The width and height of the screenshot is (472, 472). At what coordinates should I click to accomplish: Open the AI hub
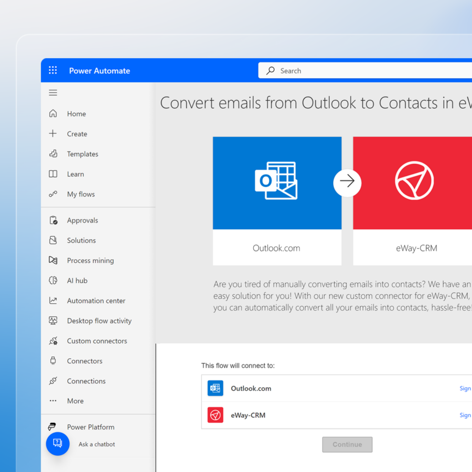click(x=77, y=280)
